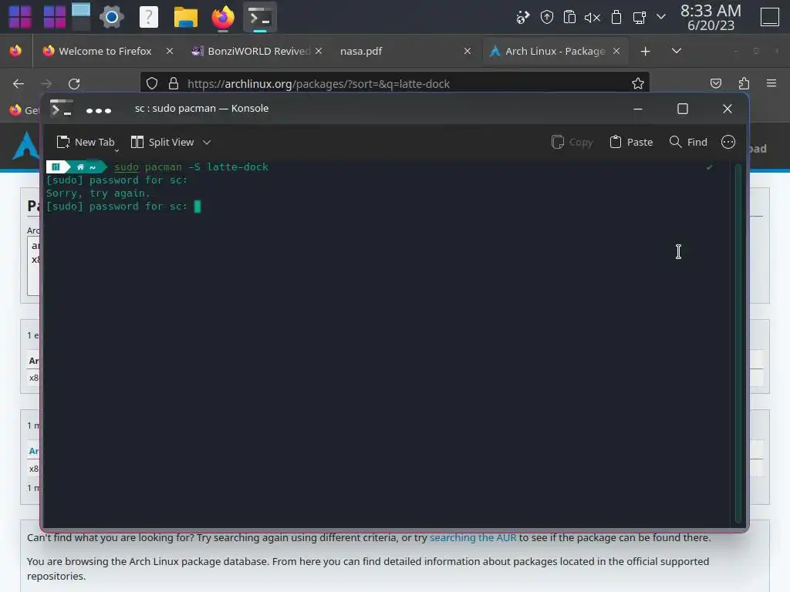Open a New Tab in Konsole
The image size is (790, 592).
(x=86, y=143)
